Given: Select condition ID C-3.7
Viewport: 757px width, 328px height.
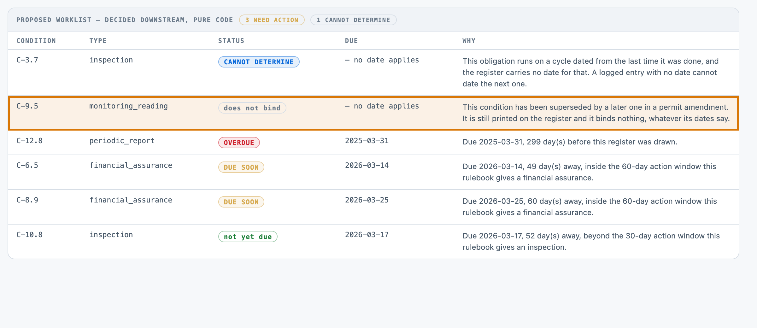Looking at the screenshot, I should pos(27,60).
